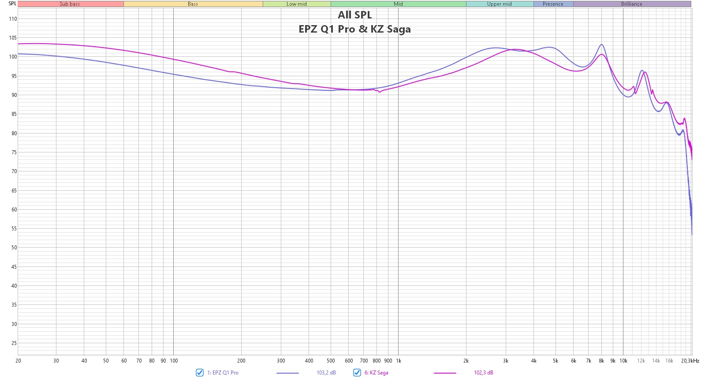The image size is (701, 378).
Task: Click the 25 dB vertical axis value
Action: point(14,343)
